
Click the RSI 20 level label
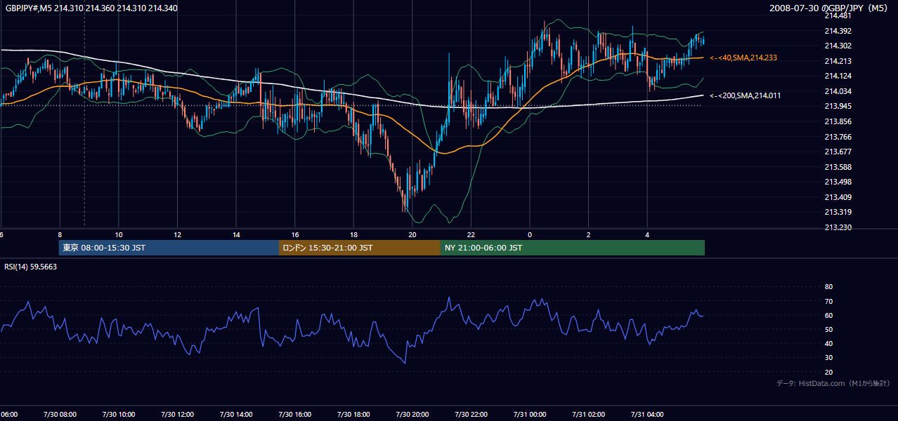828,372
